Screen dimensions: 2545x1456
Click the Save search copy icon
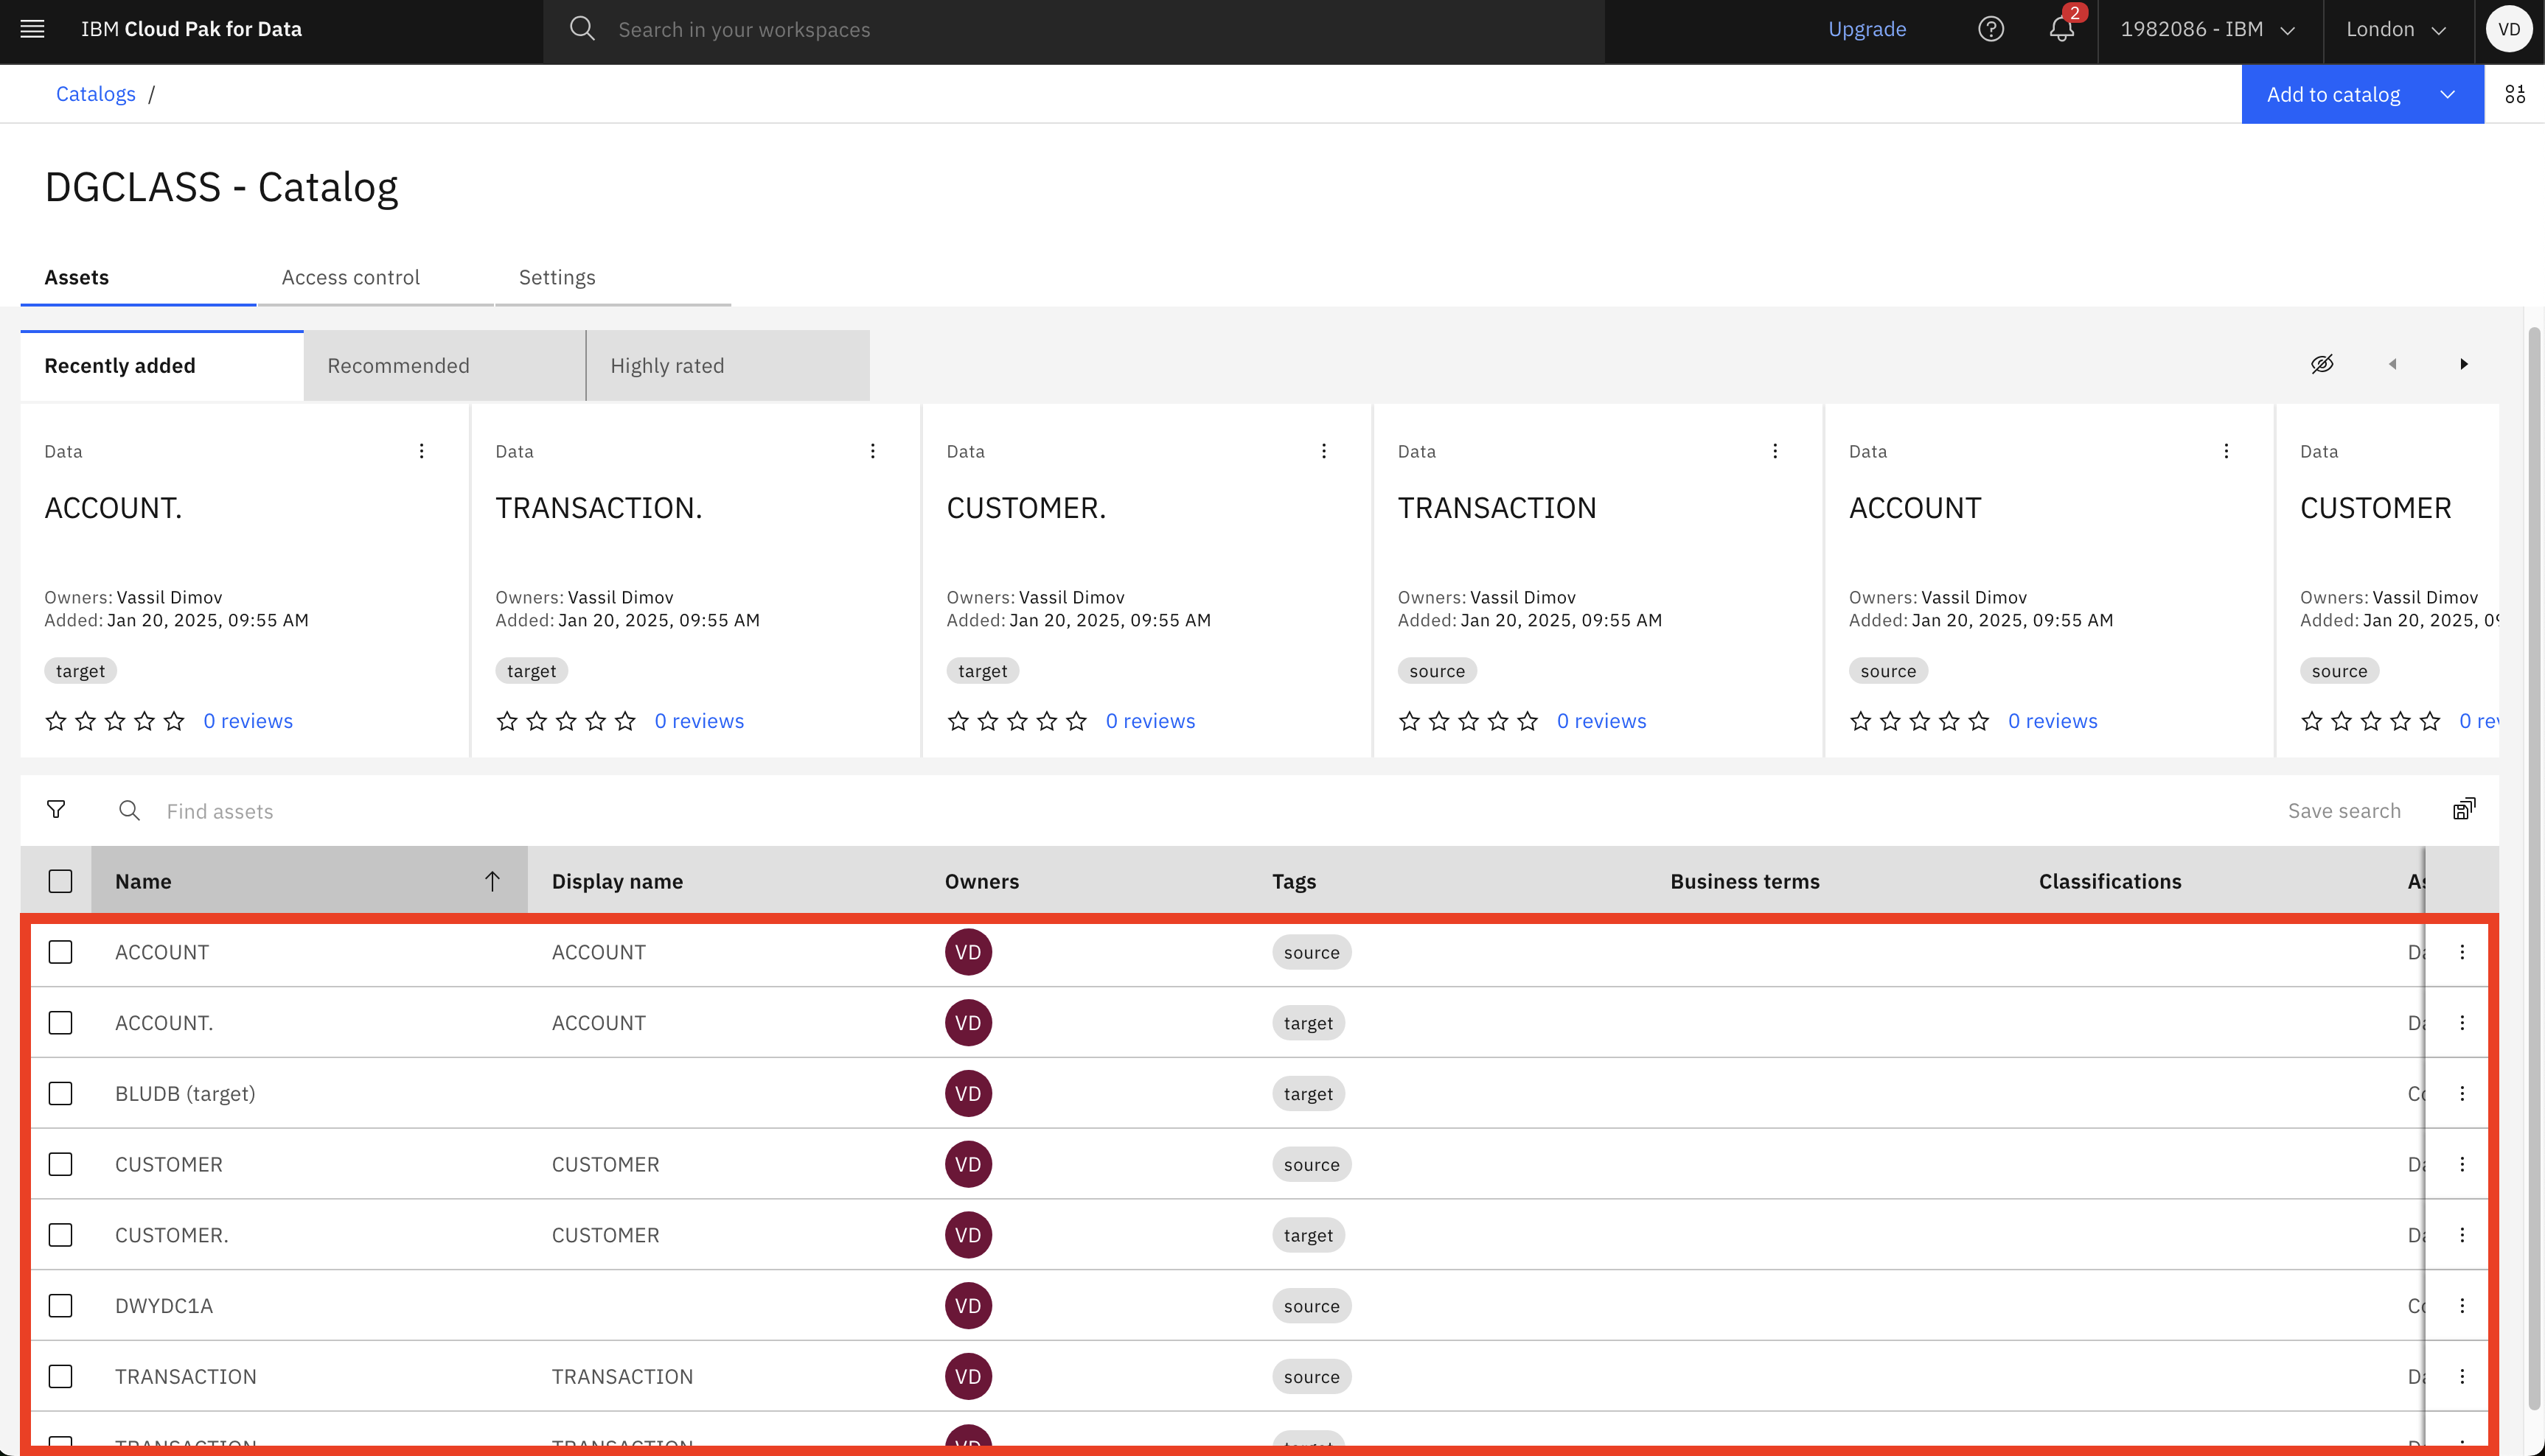[2464, 809]
